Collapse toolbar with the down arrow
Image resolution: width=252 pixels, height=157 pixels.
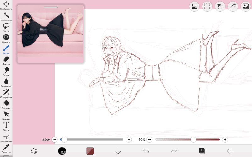coord(118,151)
